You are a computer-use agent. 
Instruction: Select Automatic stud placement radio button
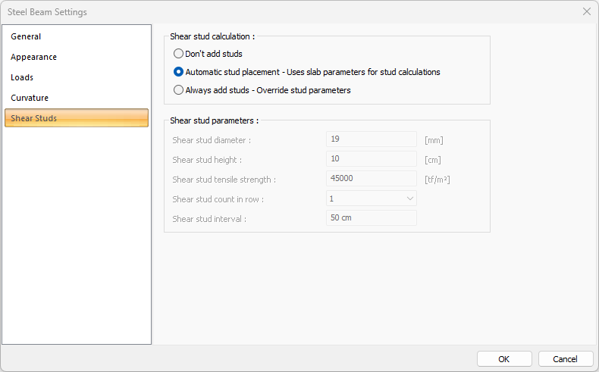click(179, 72)
